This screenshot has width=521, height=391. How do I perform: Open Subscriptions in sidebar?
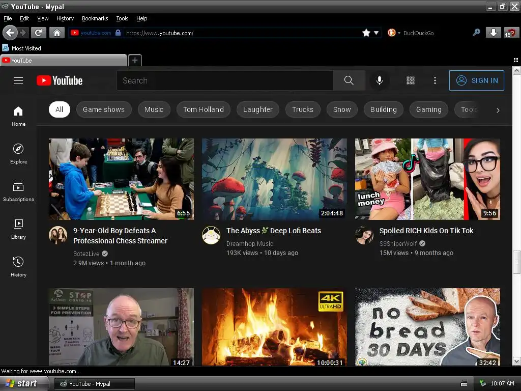pos(19,191)
